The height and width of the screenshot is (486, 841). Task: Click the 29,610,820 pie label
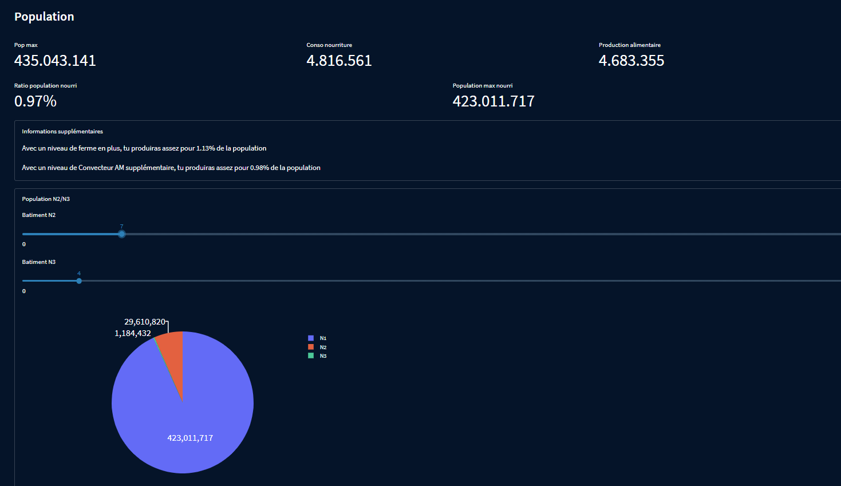pos(145,322)
